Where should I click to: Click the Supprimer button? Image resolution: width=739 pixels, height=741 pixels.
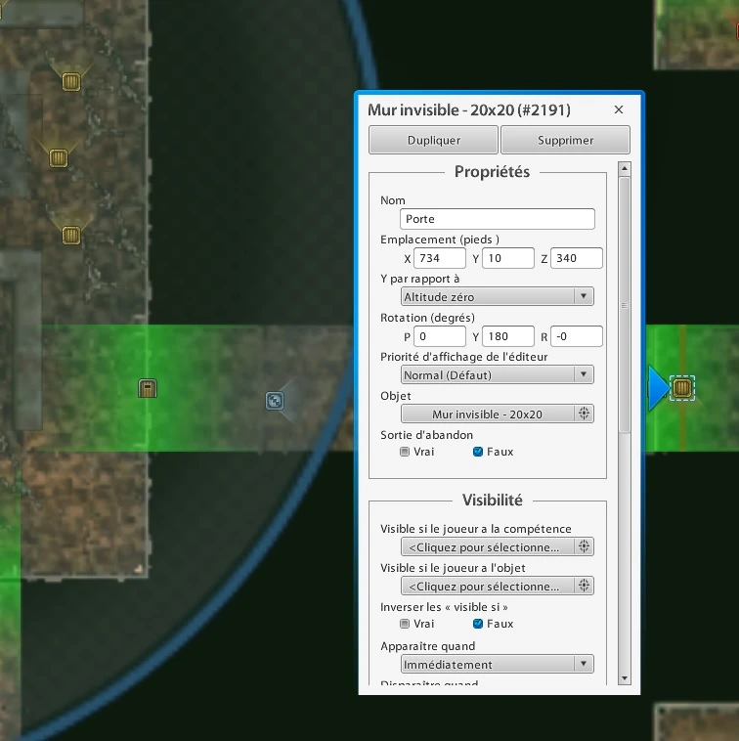tap(565, 140)
